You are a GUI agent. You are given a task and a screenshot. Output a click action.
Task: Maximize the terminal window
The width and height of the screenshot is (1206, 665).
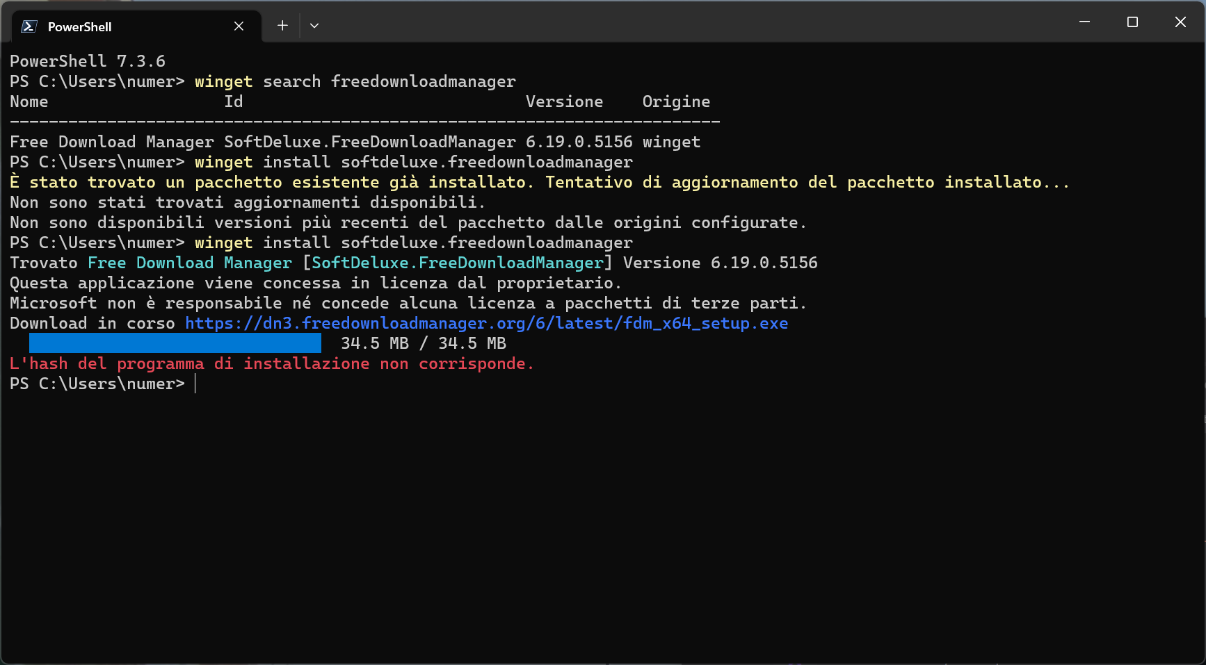pos(1132,22)
